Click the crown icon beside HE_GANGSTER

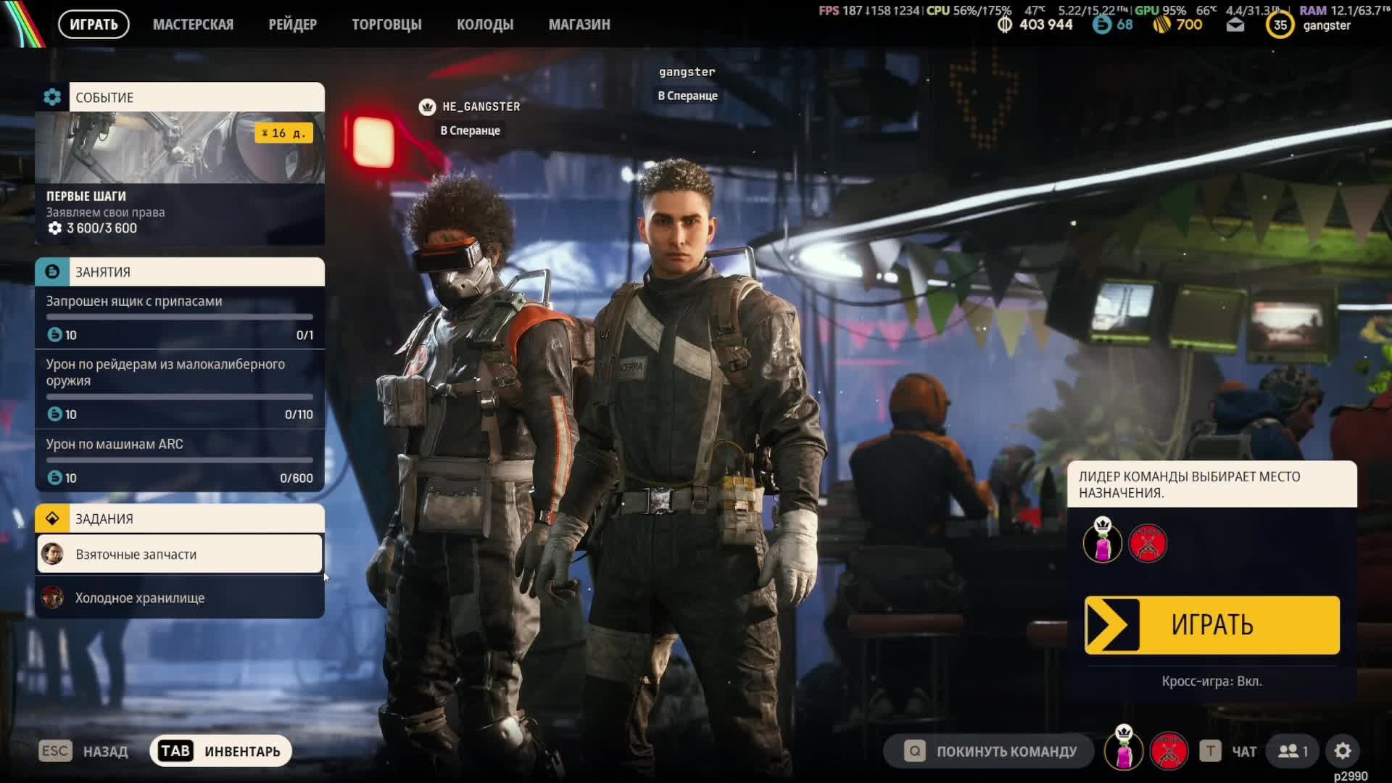tap(427, 107)
